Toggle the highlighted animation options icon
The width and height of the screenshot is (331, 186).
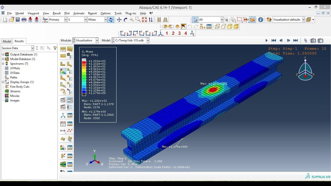[x=70, y=100]
